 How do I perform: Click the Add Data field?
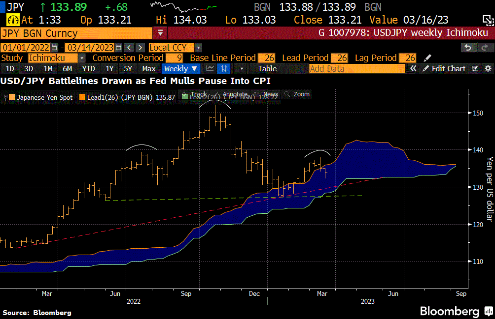(357, 69)
